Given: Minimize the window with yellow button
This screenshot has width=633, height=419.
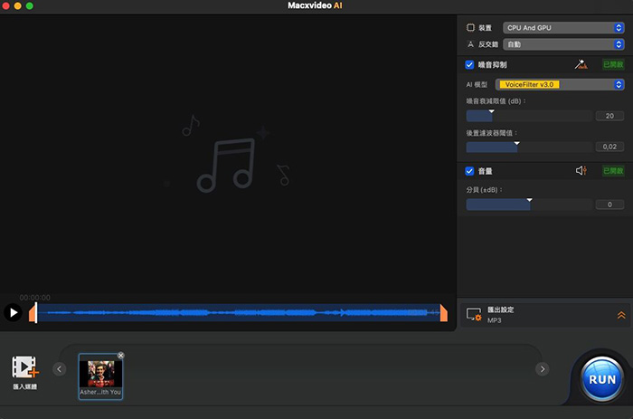Looking at the screenshot, I should (x=18, y=5).
